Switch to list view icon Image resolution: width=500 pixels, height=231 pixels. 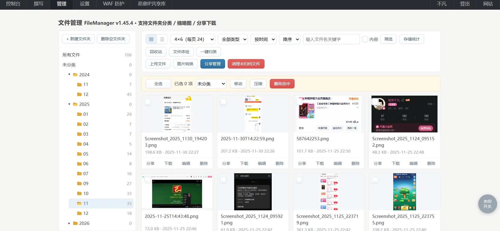[162, 39]
